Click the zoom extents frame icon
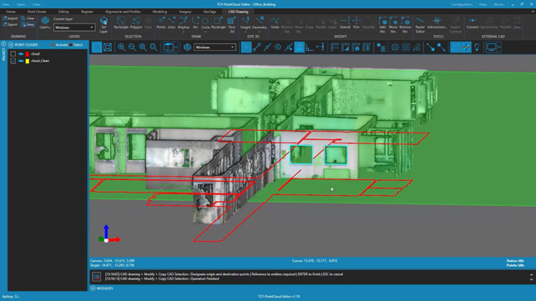The image size is (536, 301). (108, 47)
